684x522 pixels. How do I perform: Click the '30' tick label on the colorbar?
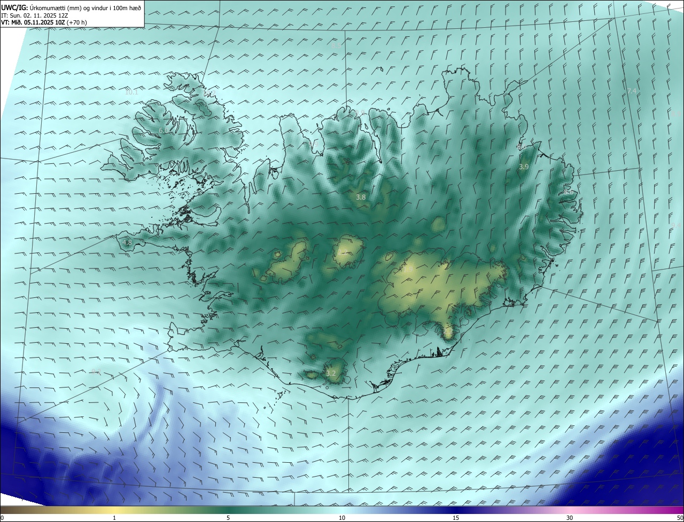570,518
